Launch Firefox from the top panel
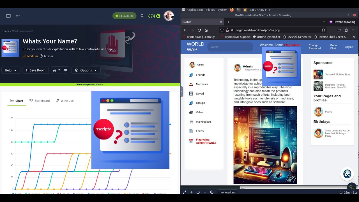The image size is (359, 202). click(232, 10)
